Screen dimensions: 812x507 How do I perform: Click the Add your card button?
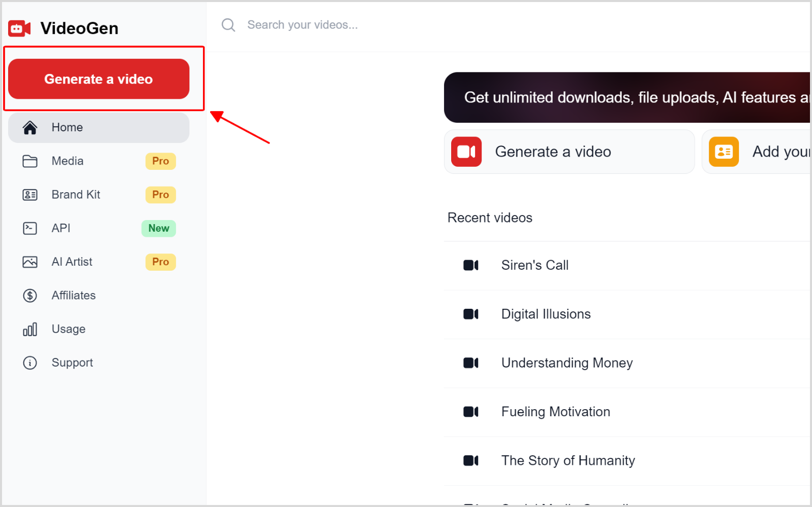(757, 152)
